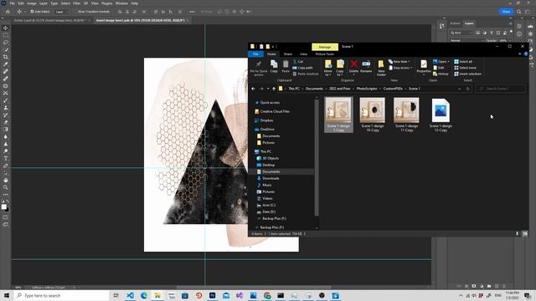Open the Picture Tools tab

325,54
